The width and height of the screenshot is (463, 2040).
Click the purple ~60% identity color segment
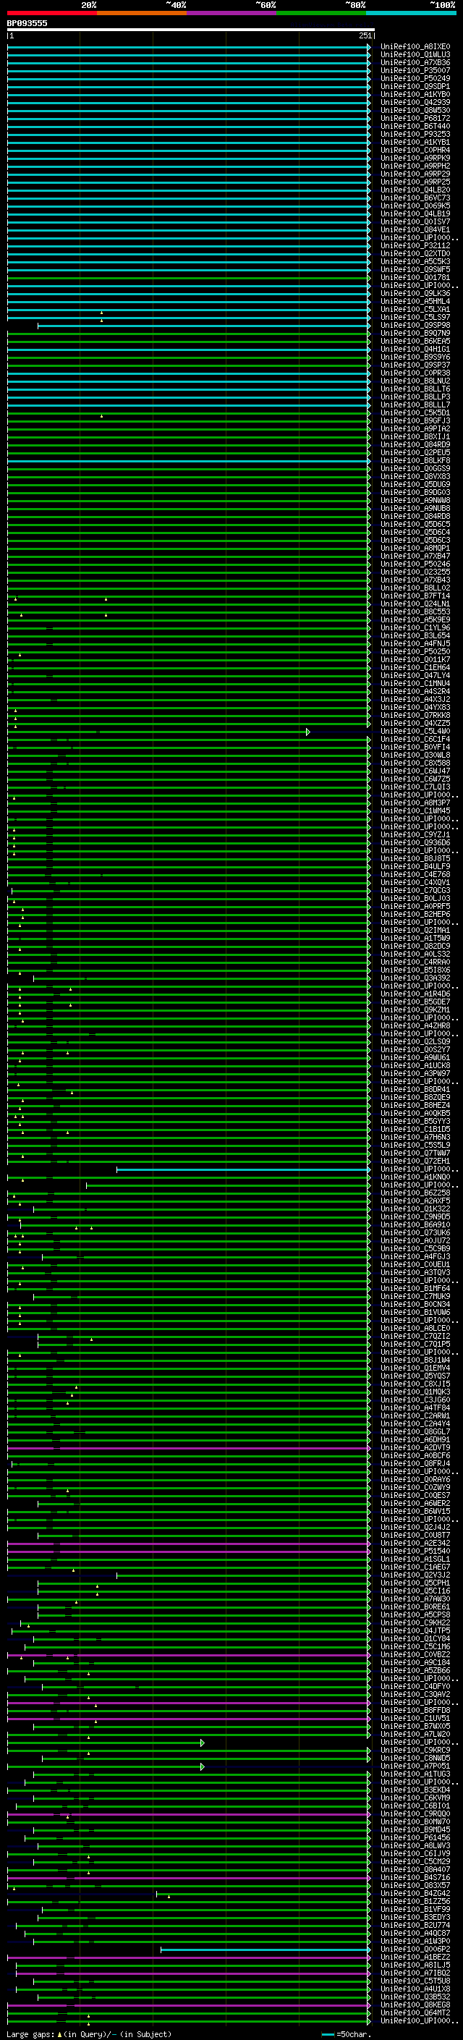(x=231, y=13)
